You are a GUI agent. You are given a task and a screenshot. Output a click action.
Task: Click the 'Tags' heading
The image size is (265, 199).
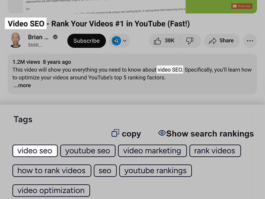23,119
